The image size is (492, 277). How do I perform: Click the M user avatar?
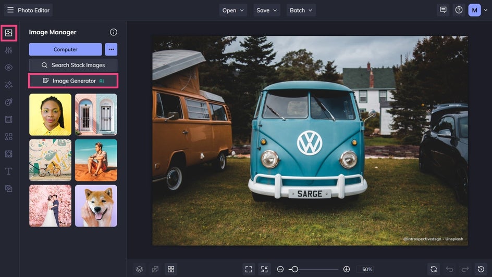[x=474, y=10]
